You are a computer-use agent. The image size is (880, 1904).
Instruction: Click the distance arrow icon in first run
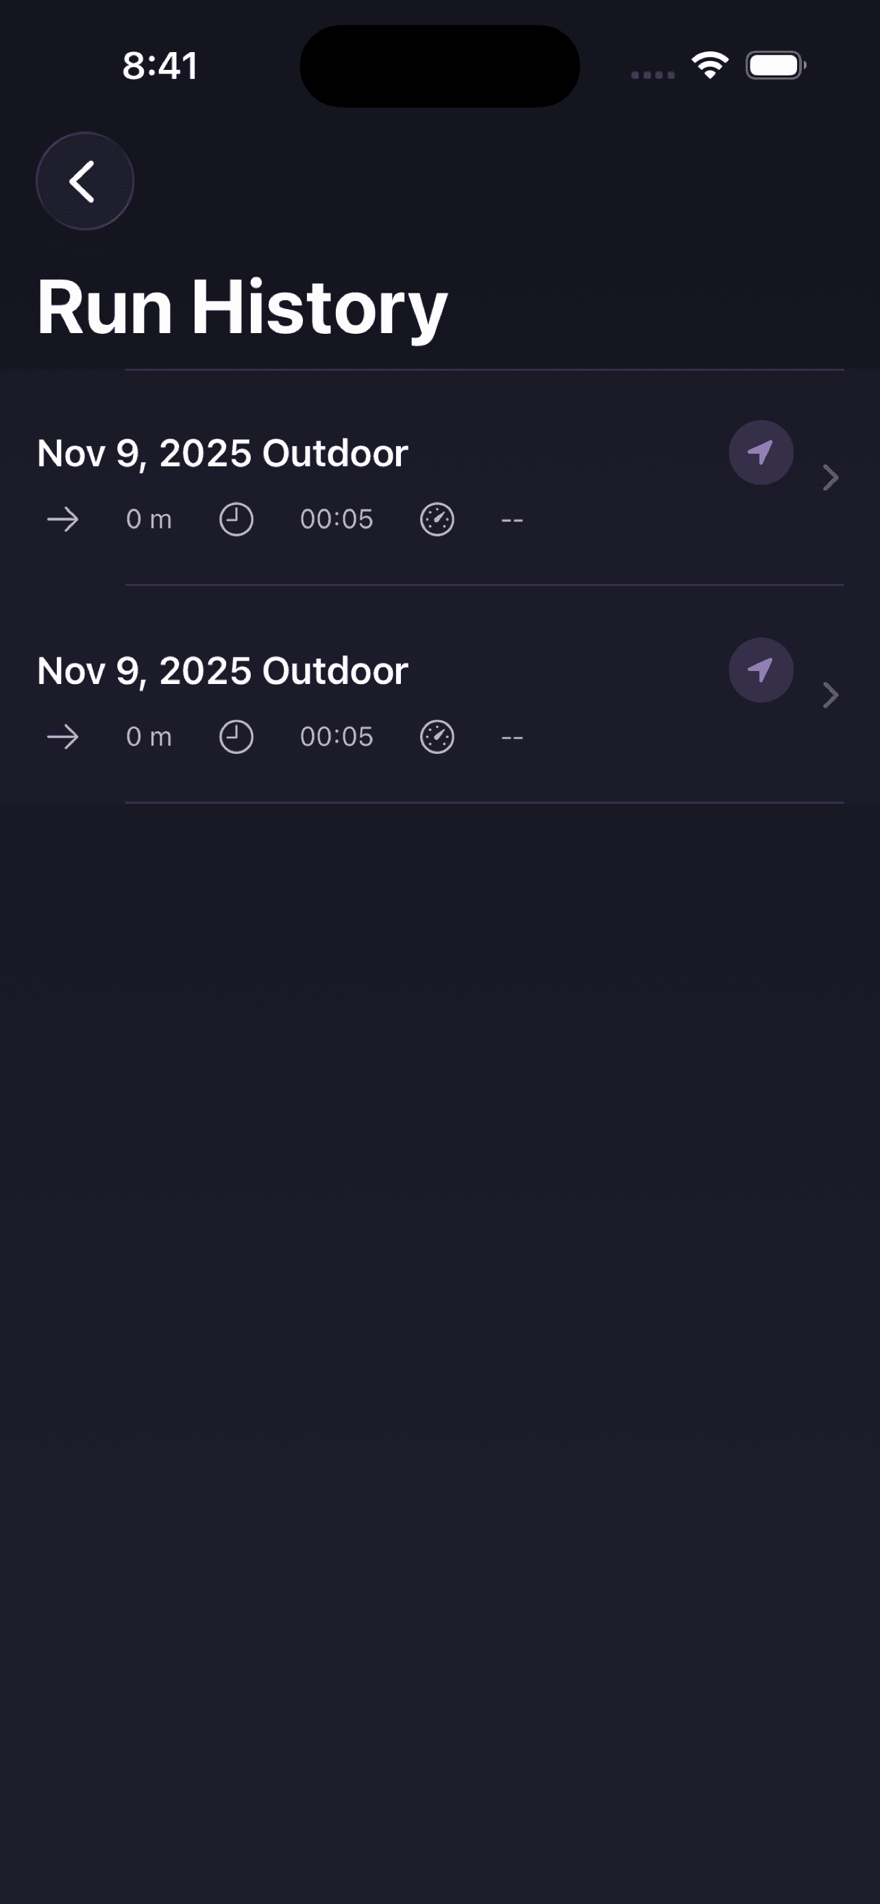(63, 520)
